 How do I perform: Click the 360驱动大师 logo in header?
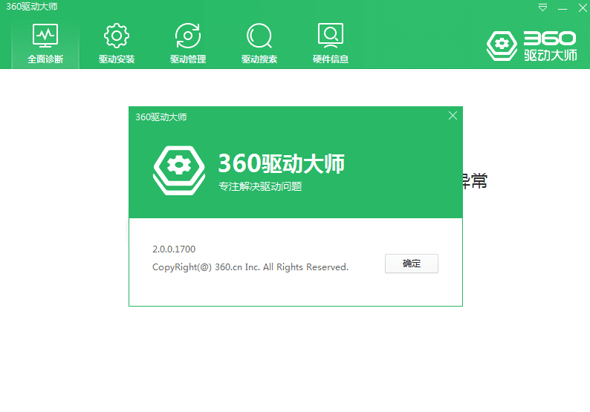click(532, 45)
